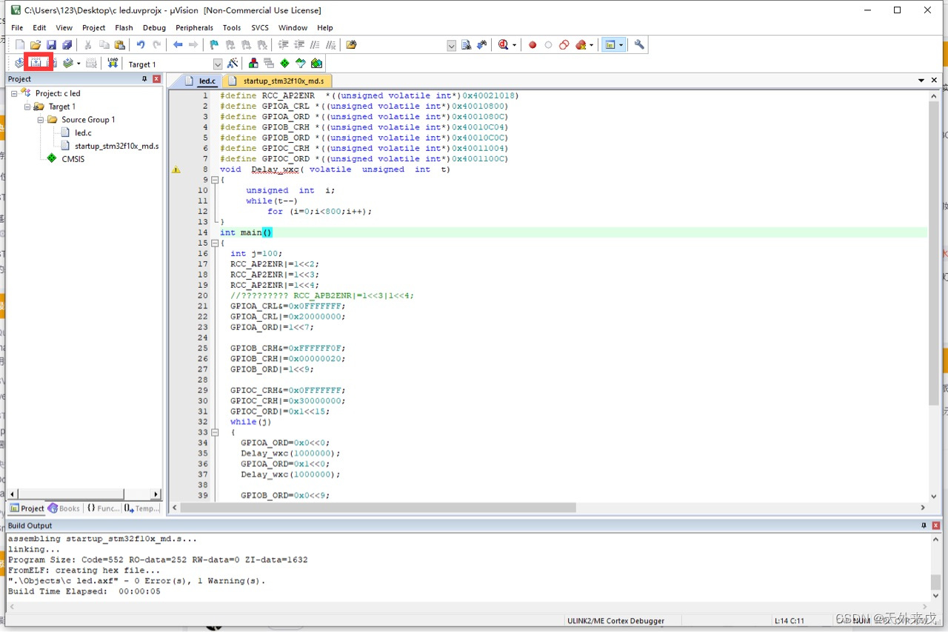This screenshot has width=948, height=632.
Task: Create a new file via toolbar icon
Action: click(x=20, y=45)
